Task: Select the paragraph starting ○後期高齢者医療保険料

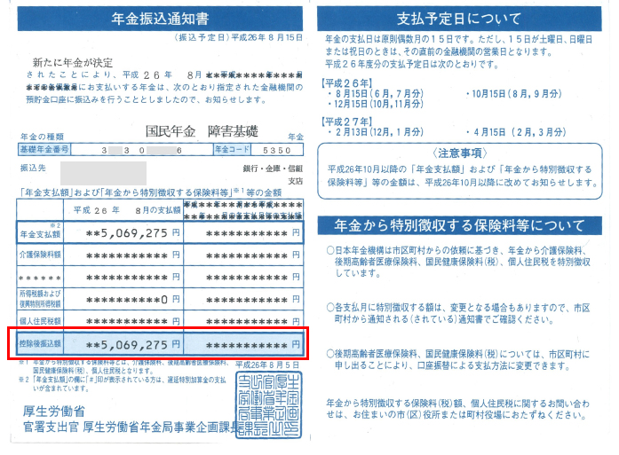Action: click(x=458, y=360)
